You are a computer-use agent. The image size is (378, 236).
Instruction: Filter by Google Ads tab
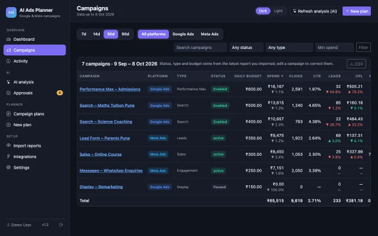tap(183, 34)
